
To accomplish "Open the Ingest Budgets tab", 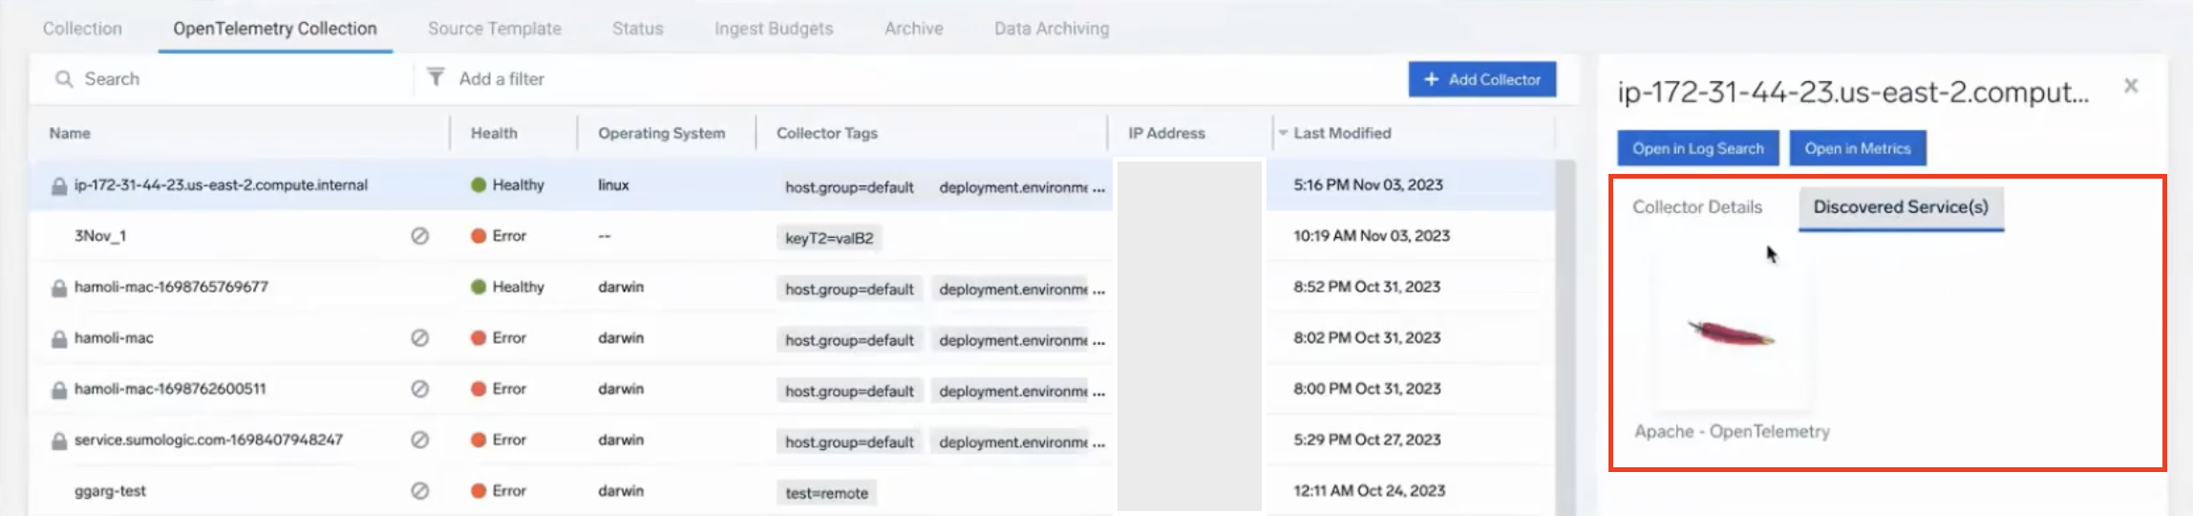I will pyautogui.click(x=774, y=29).
